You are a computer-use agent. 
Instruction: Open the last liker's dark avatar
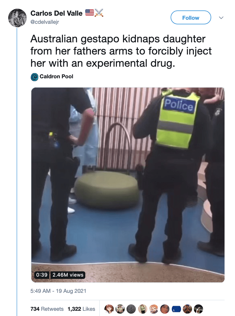click(x=198, y=309)
